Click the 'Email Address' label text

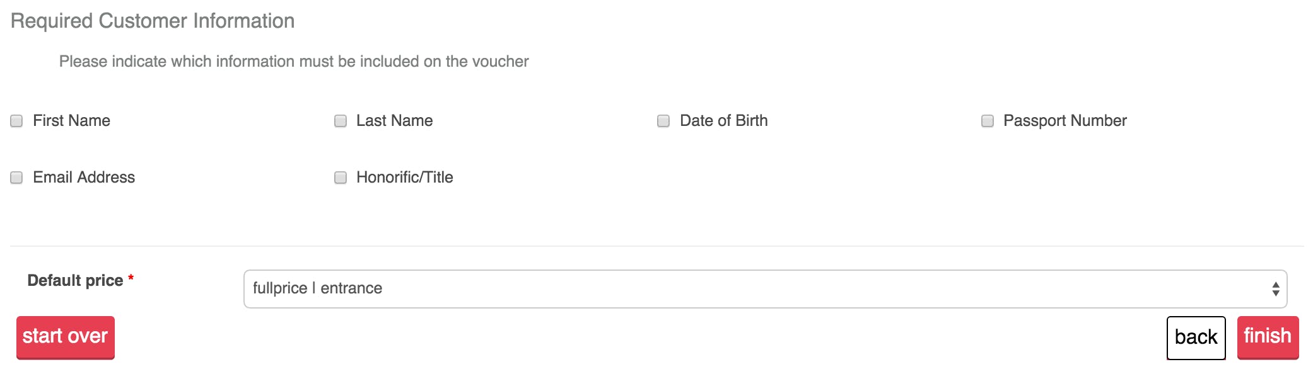pyautogui.click(x=84, y=178)
